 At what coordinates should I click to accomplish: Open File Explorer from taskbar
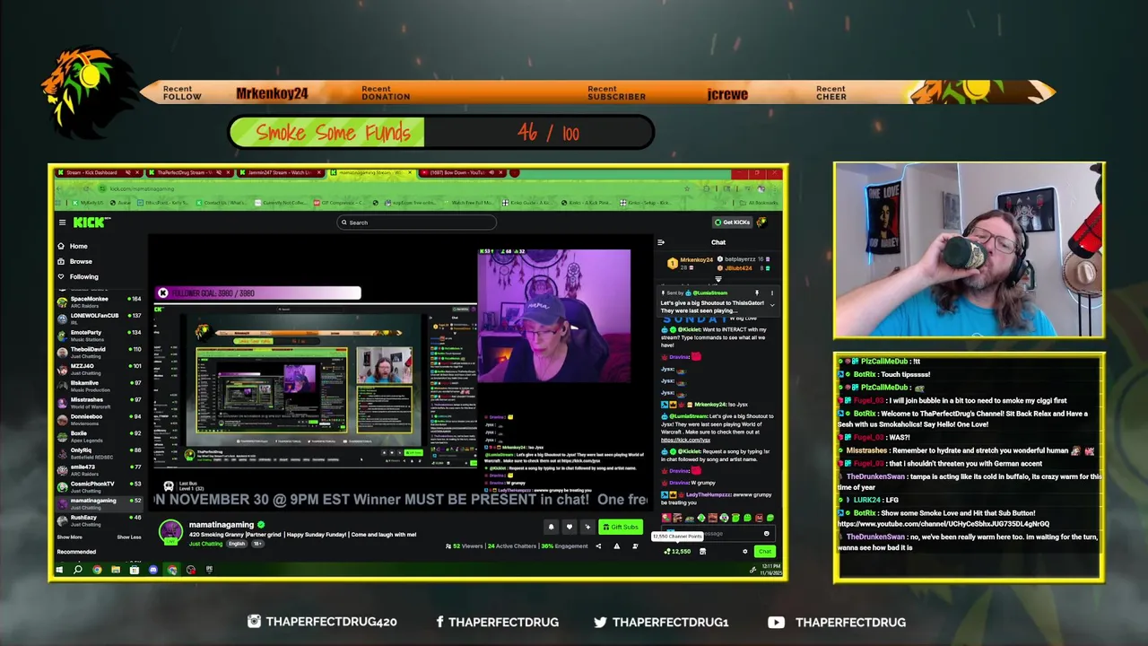tap(116, 569)
